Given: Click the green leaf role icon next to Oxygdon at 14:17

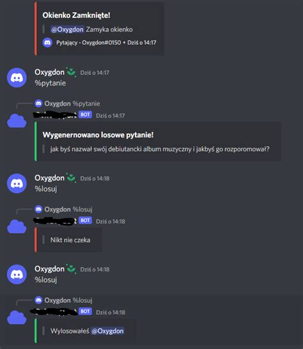Looking at the screenshot, I should click(x=71, y=72).
